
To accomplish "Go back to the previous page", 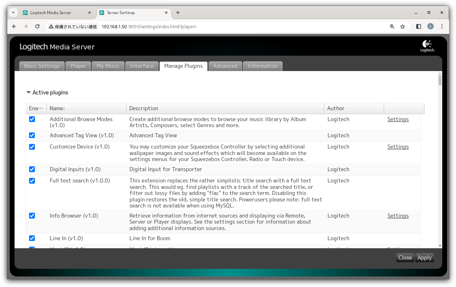I will pyautogui.click(x=14, y=26).
